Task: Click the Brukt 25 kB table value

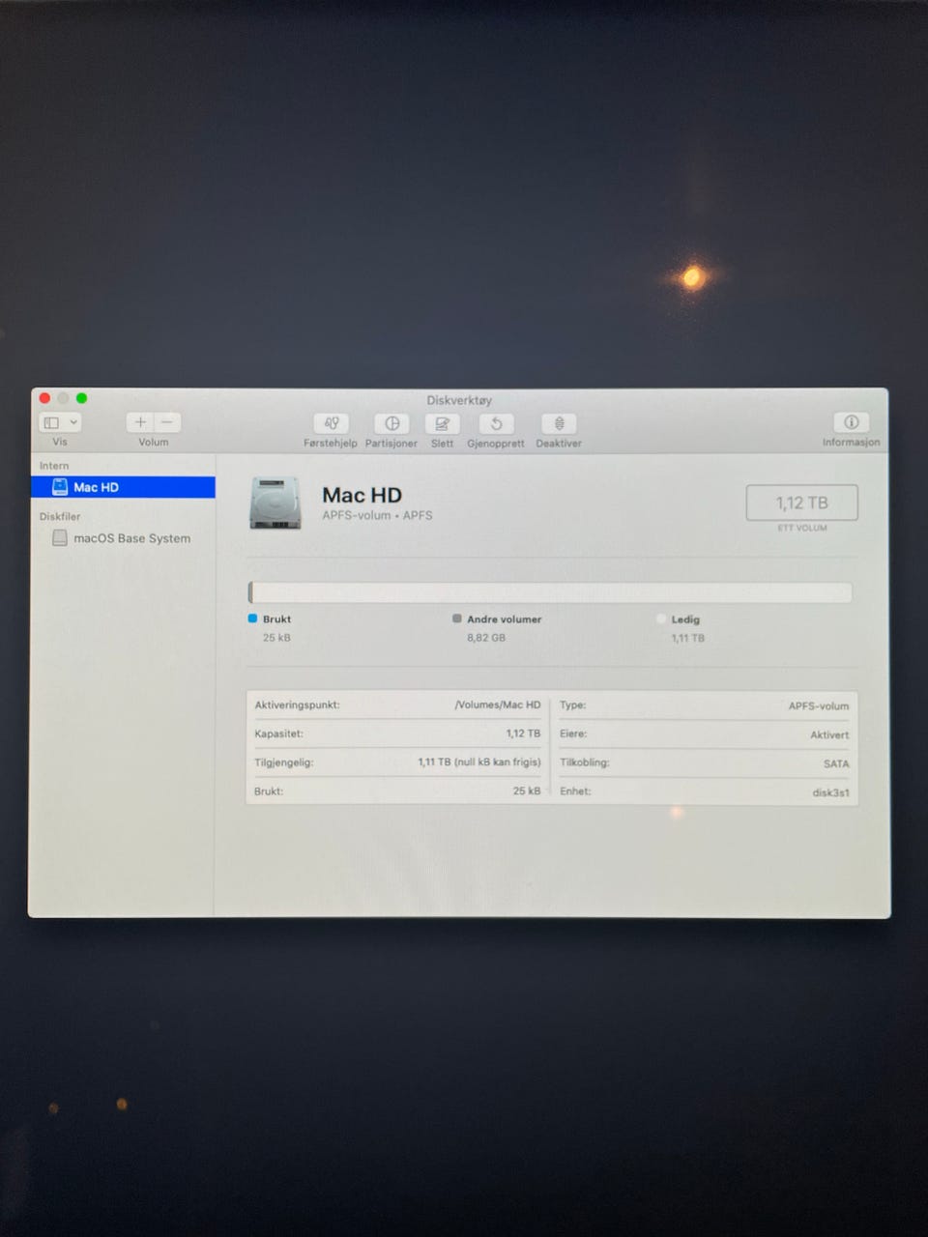Action: pyautogui.click(x=527, y=791)
